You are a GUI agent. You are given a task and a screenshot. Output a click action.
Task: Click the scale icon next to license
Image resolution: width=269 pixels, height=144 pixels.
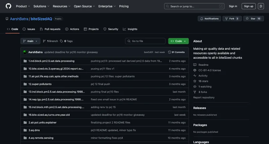point(195,70)
